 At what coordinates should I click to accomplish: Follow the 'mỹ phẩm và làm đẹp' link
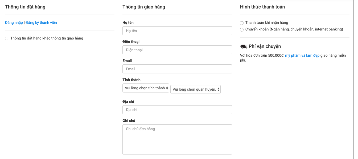[302, 56]
